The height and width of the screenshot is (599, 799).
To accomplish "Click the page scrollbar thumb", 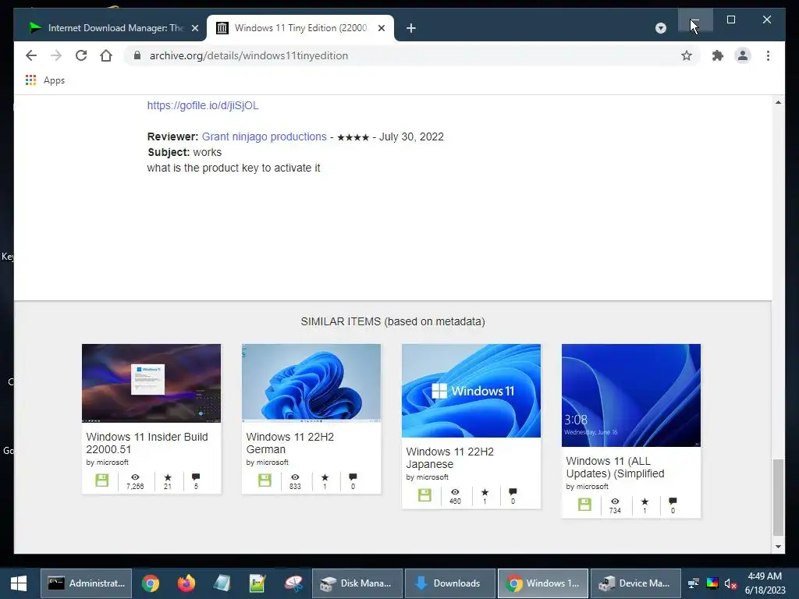I will coord(778,498).
